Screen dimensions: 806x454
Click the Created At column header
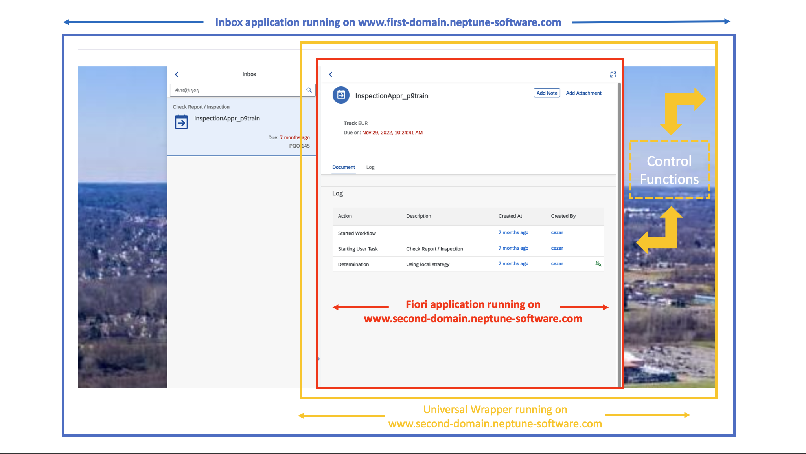pos(510,216)
